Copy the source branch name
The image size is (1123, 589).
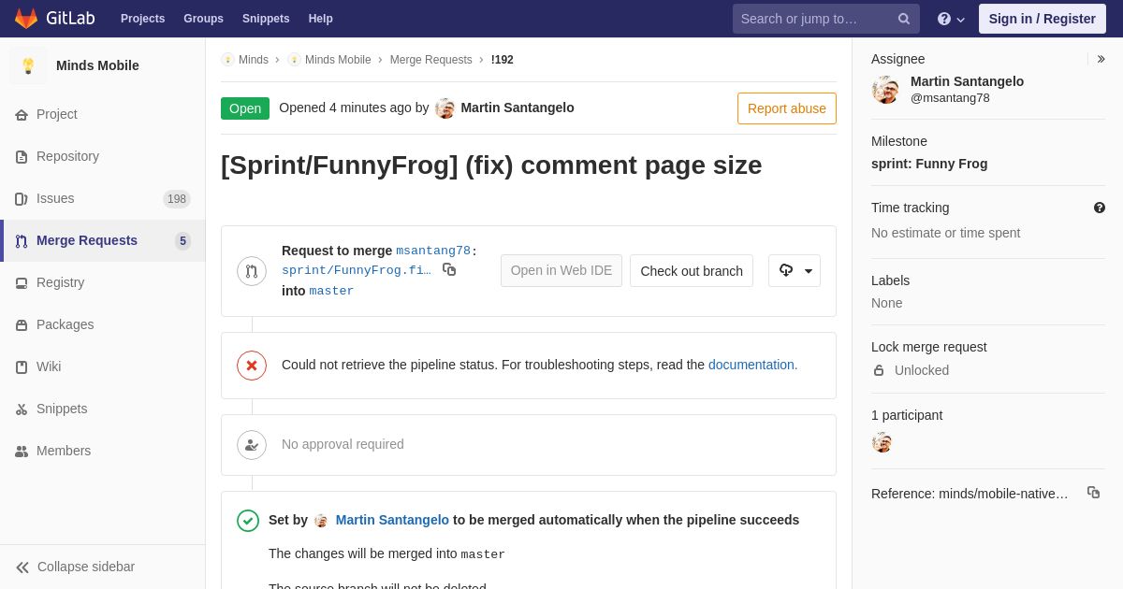pyautogui.click(x=449, y=269)
